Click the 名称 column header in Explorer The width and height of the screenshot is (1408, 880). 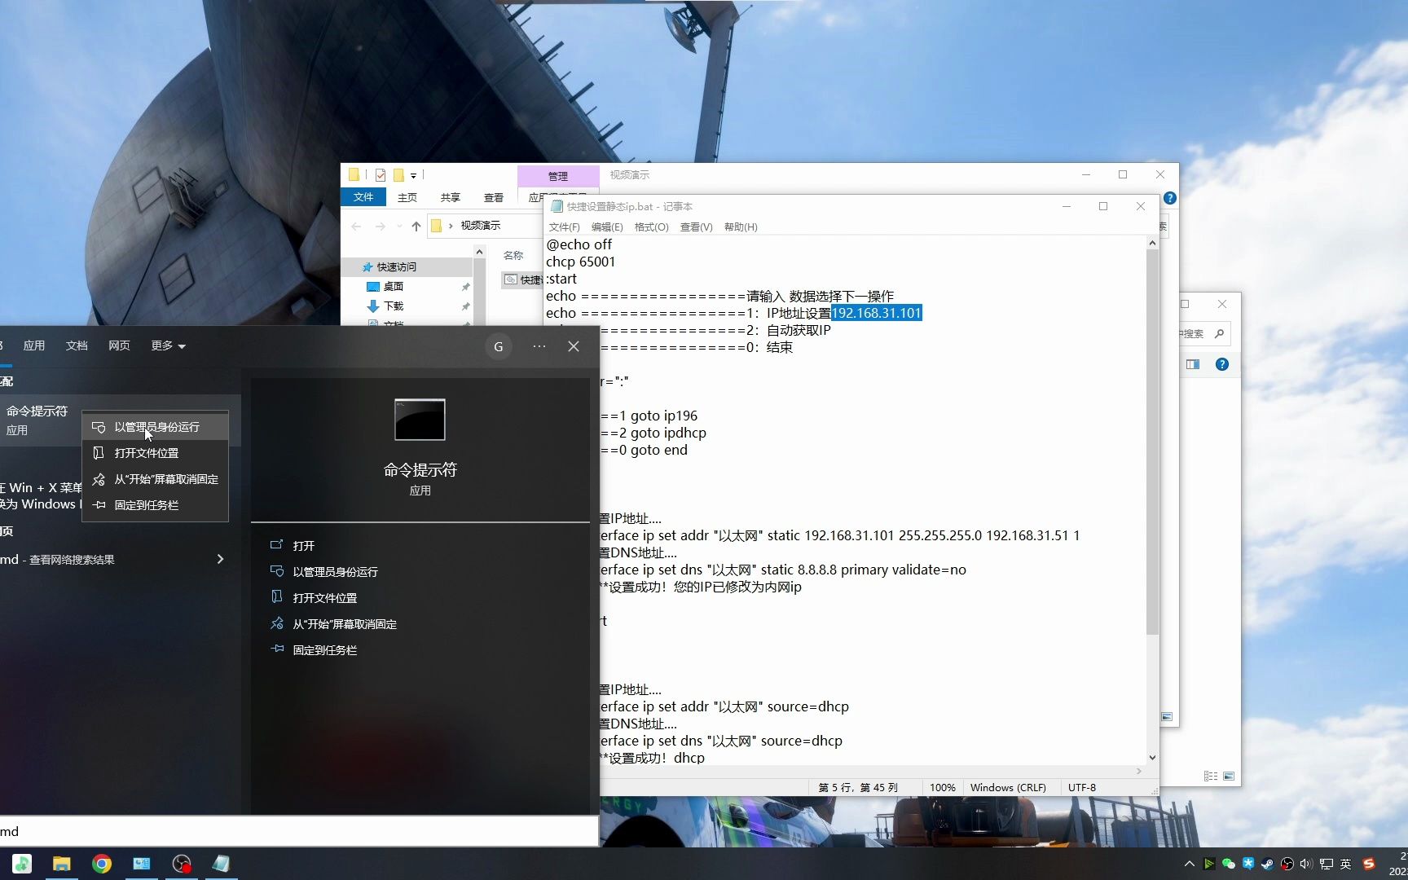pyautogui.click(x=513, y=255)
